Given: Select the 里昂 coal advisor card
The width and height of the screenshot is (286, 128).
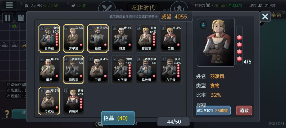Looking at the screenshot, I should click(x=49, y=70).
